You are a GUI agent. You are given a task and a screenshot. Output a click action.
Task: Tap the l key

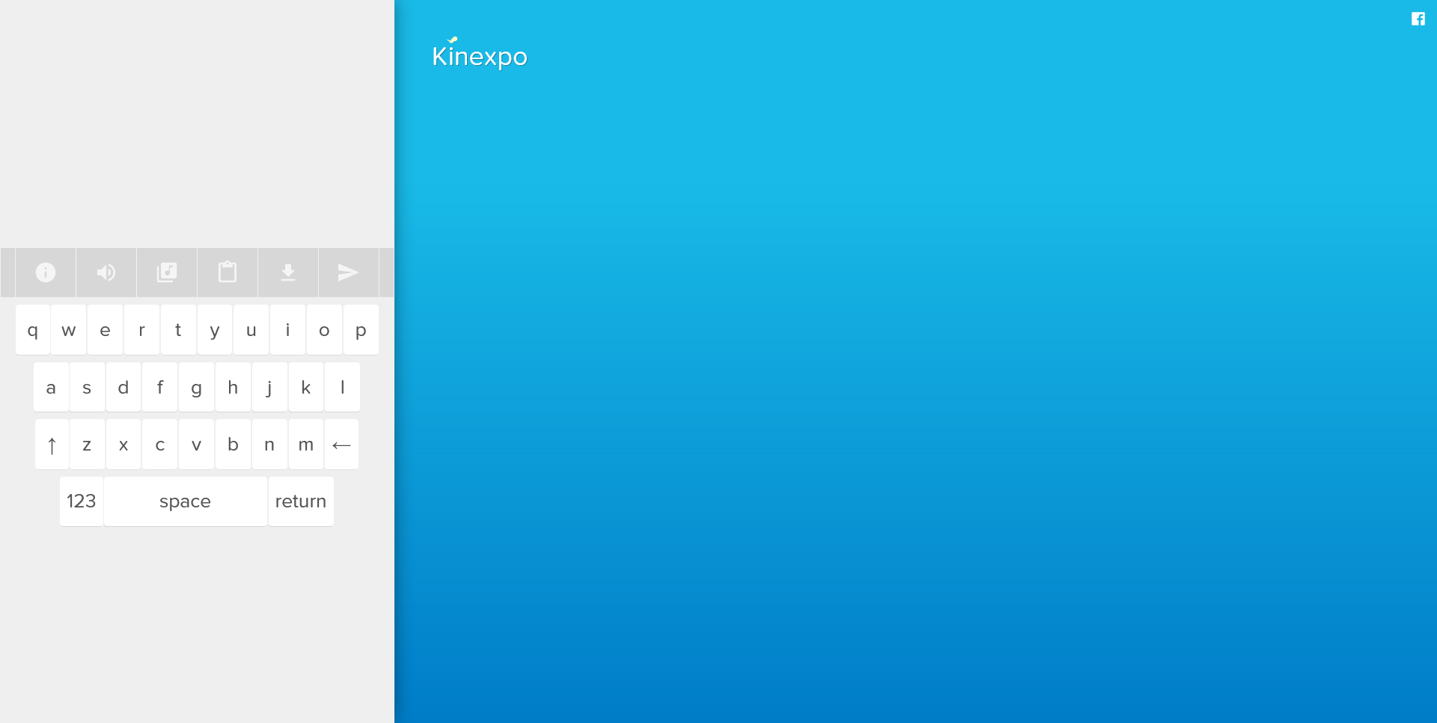[343, 388]
